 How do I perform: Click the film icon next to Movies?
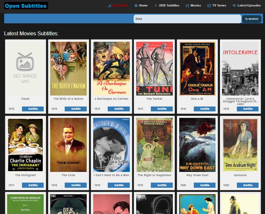(187, 6)
